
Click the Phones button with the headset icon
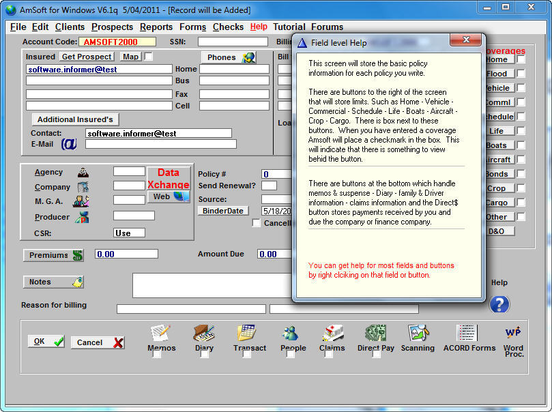click(x=229, y=57)
